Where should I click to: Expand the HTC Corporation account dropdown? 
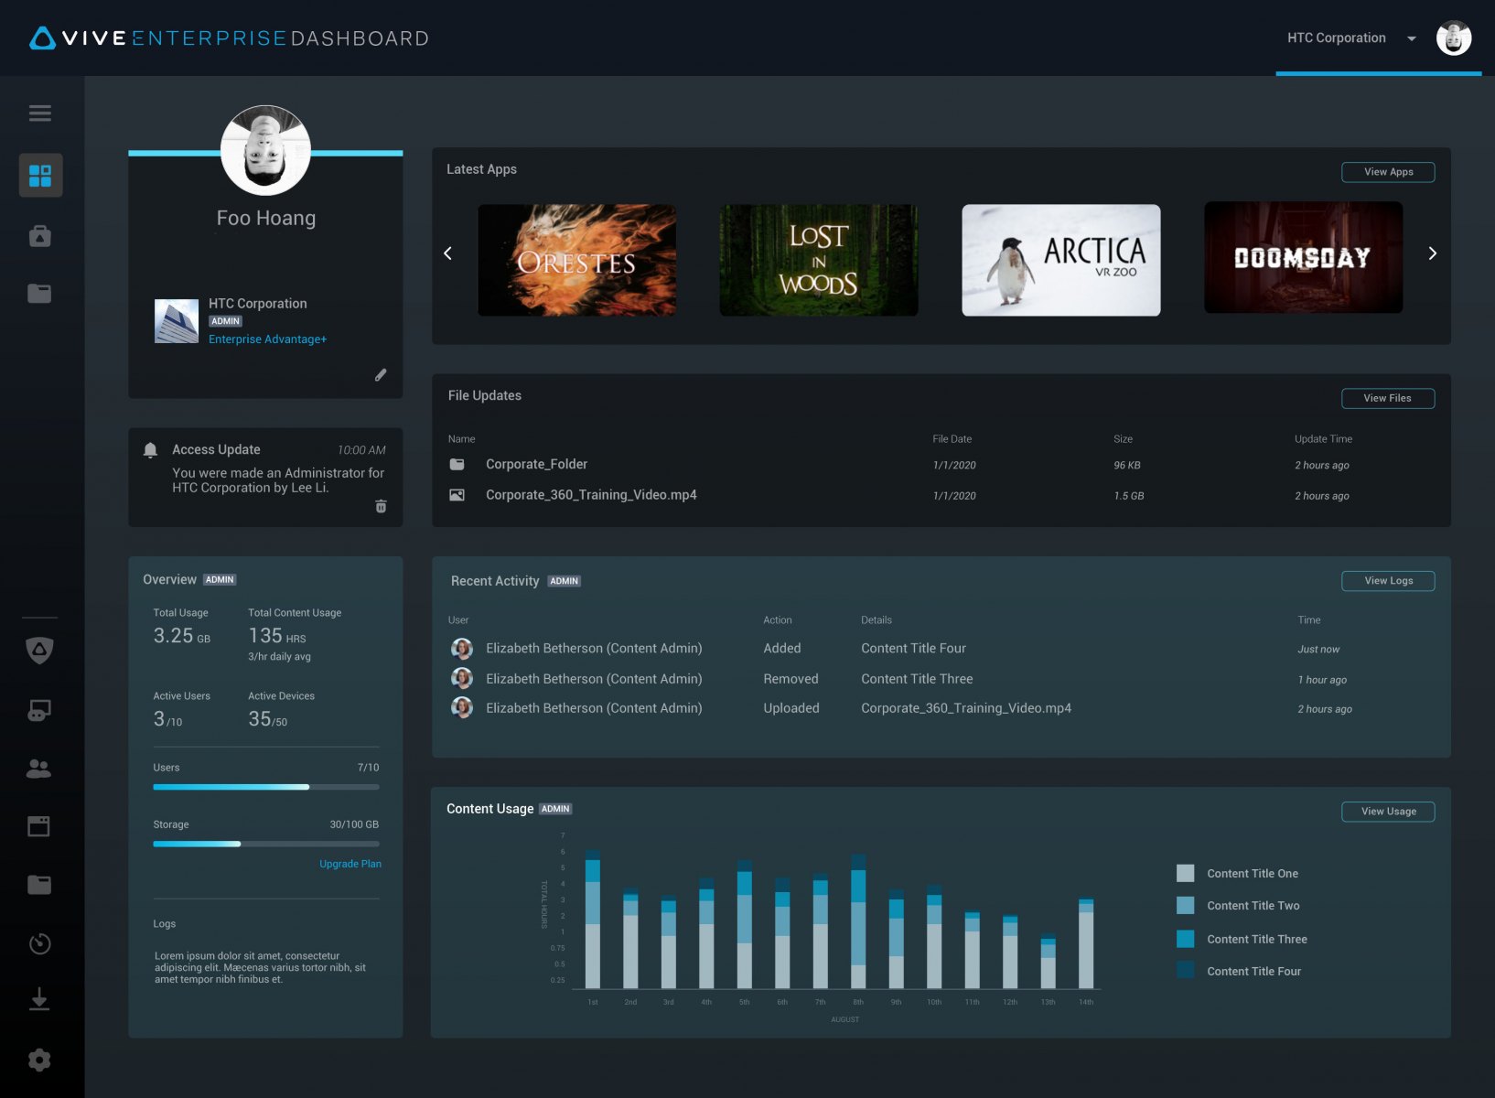[1411, 38]
